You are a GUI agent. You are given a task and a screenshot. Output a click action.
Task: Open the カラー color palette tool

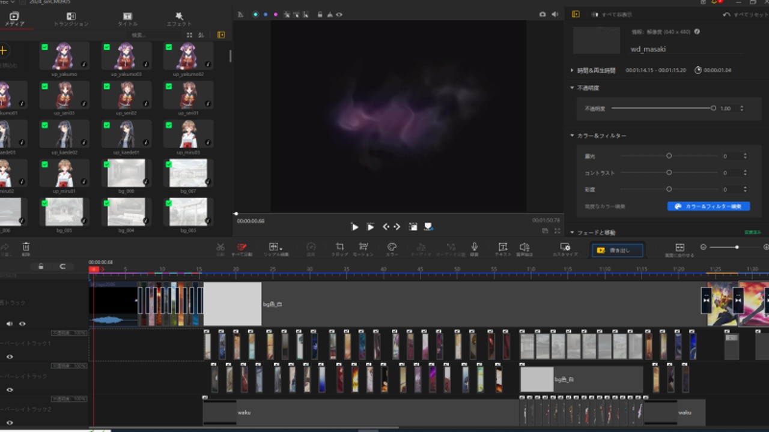tap(392, 248)
